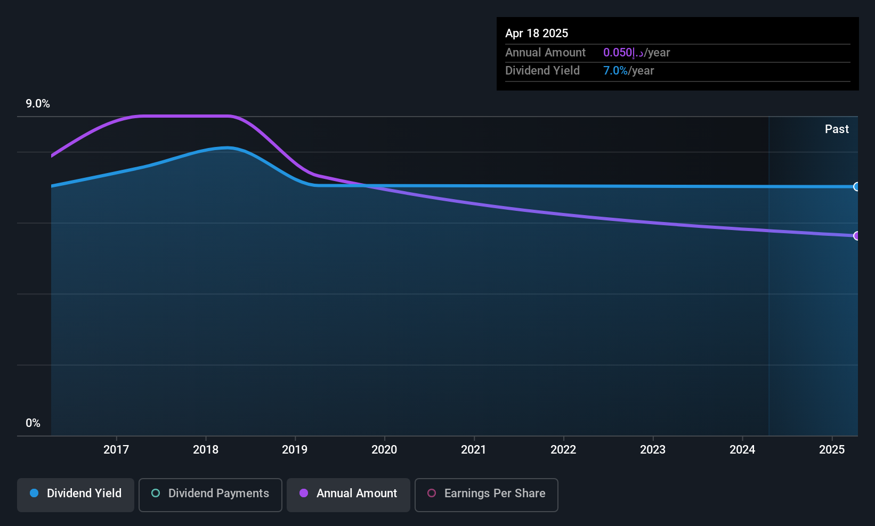The width and height of the screenshot is (875, 526).
Task: Click the 2020 x-axis label
Action: [384, 449]
